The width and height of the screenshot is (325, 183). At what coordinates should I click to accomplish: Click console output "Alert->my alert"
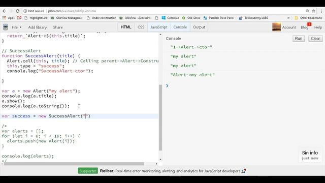click(192, 75)
